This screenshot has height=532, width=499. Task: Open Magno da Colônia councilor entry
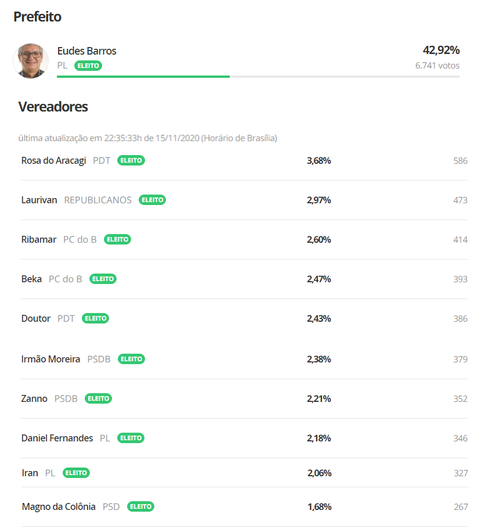[59, 506]
